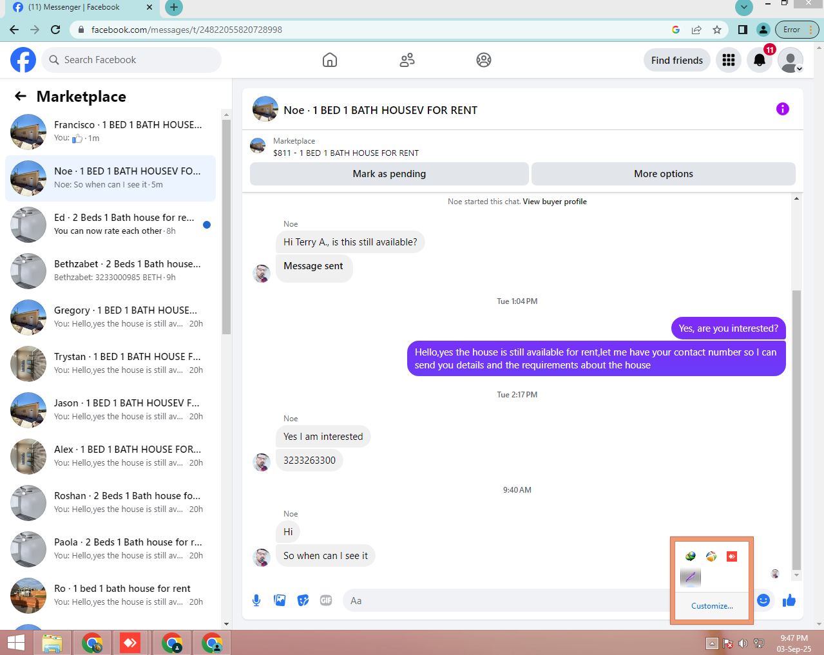
Task: Click the Mark as pending button
Action: coord(389,174)
